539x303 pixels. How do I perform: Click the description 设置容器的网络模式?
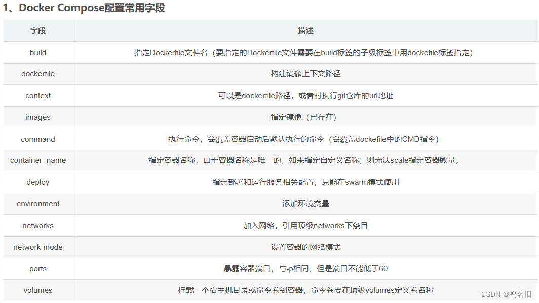[305, 247]
